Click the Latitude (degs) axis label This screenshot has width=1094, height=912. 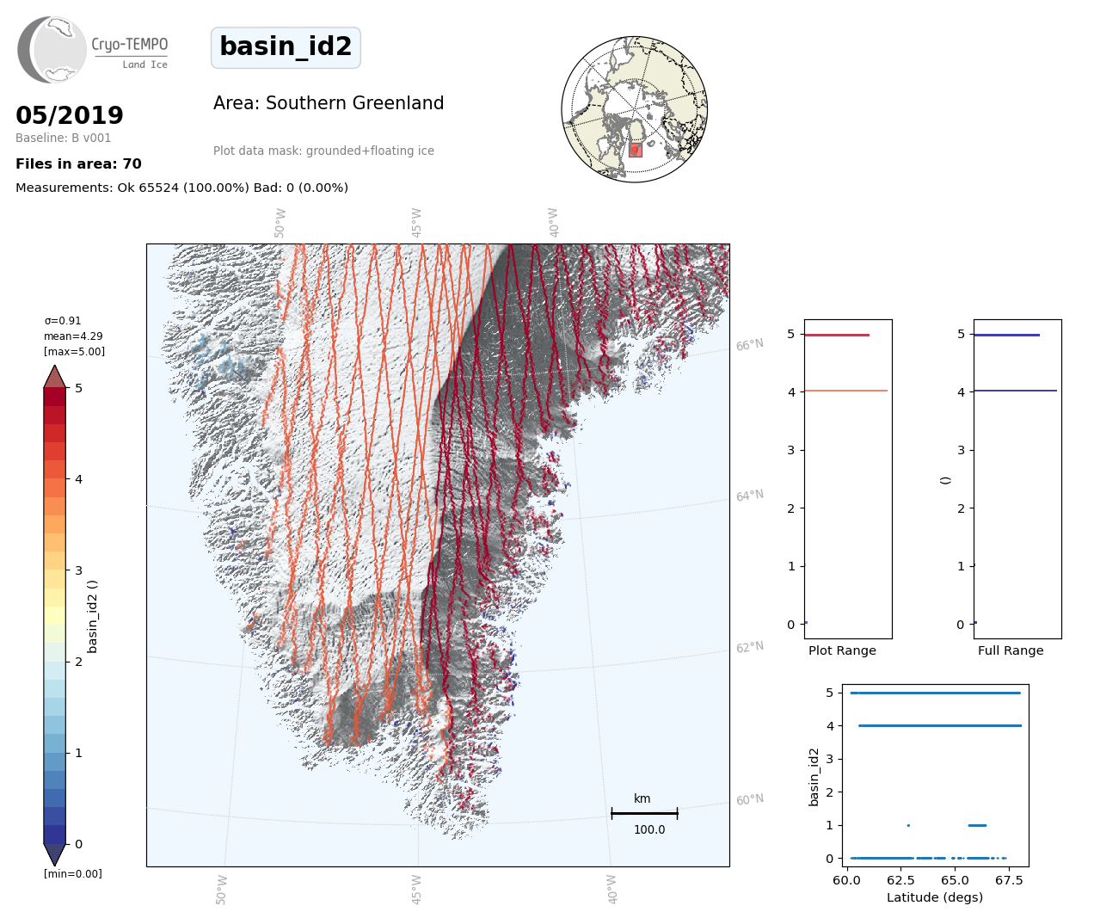[935, 897]
